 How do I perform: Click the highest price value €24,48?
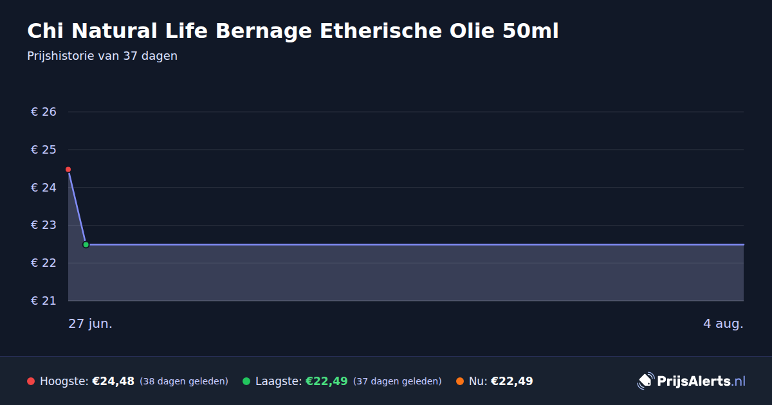coord(113,381)
